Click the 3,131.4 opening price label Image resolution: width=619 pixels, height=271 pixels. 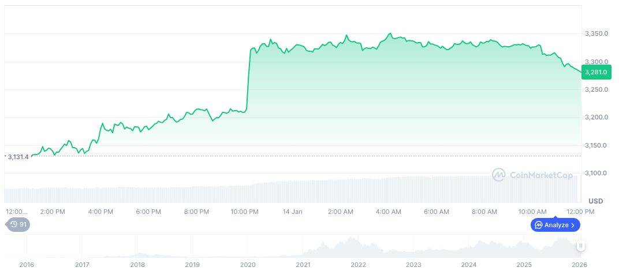pos(18,156)
